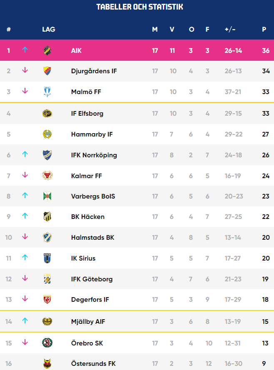Click the up arrow beside AIK
The height and width of the screenshot is (370, 274).
tap(25, 50)
